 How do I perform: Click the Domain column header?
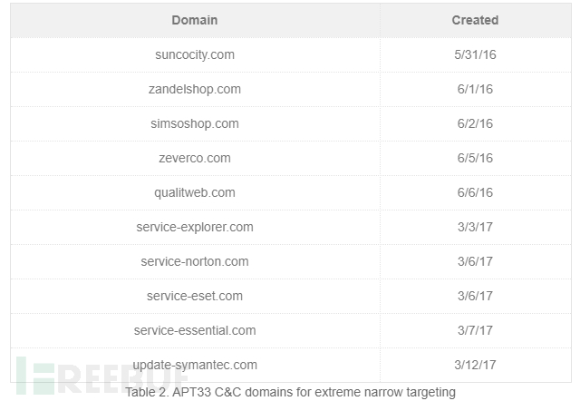(x=195, y=20)
